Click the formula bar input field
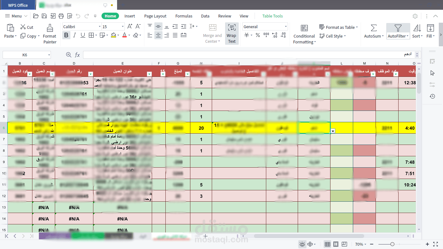 (248, 55)
